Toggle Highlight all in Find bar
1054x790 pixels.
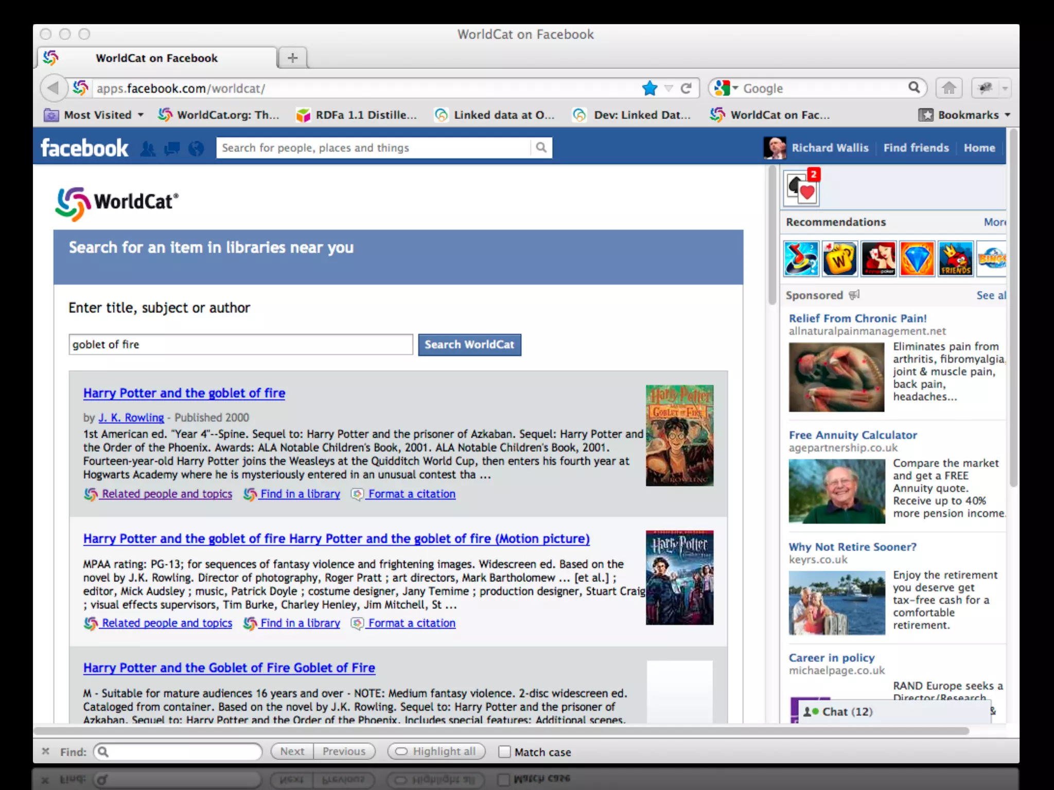[436, 751]
